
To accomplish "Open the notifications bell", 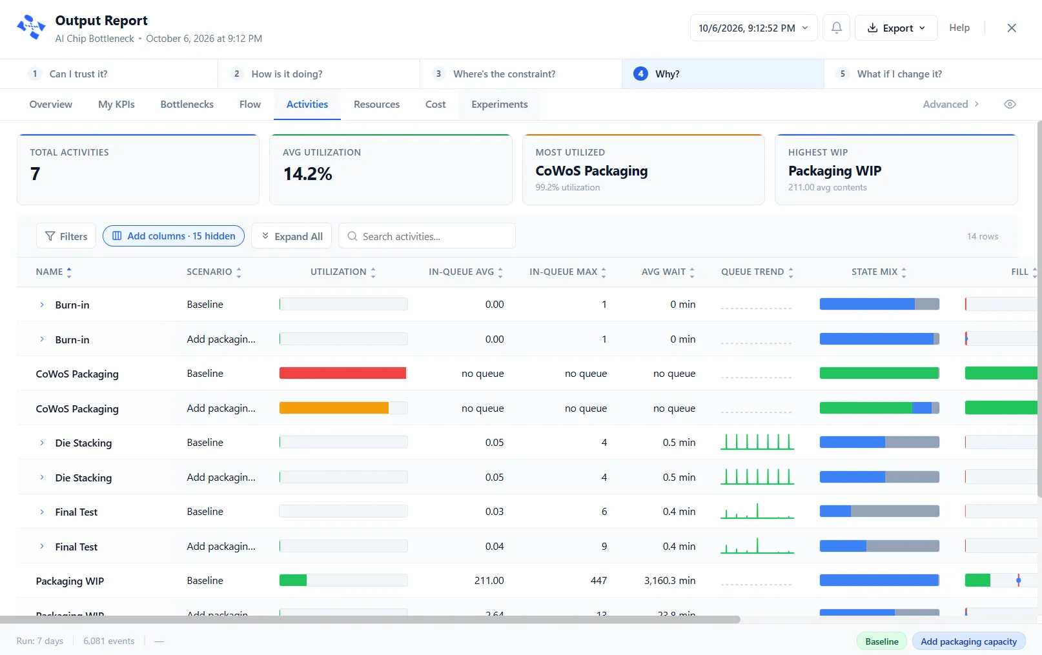I will 836,28.
